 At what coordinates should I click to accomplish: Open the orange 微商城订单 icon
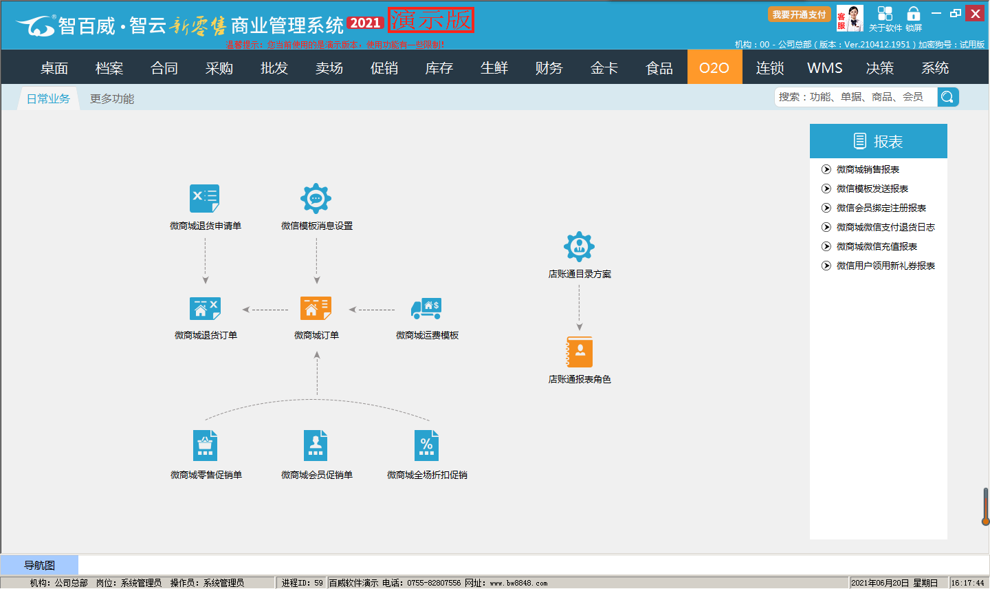(316, 308)
